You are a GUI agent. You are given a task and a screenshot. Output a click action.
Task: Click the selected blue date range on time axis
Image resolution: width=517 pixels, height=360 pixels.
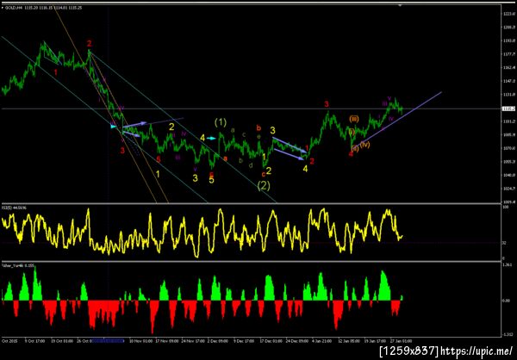pyautogui.click(x=108, y=340)
